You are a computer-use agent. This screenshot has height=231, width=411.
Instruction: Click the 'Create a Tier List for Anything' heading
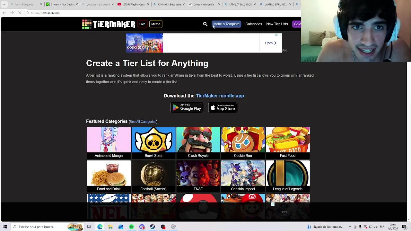coord(147,63)
